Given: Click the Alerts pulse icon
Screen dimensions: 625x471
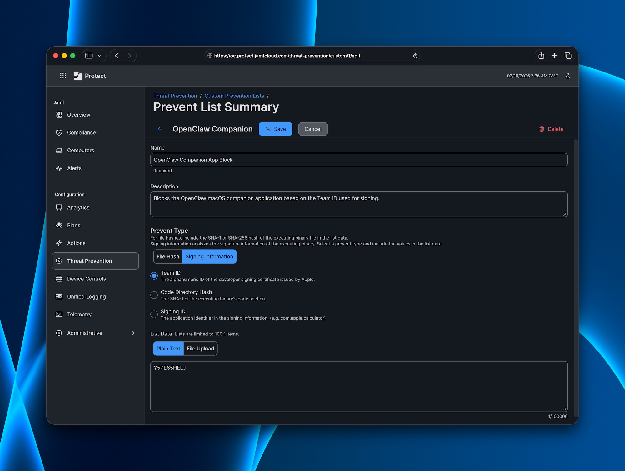Looking at the screenshot, I should (x=59, y=168).
